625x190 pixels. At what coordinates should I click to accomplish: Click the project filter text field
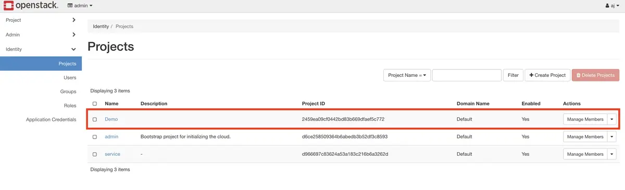(x=467, y=75)
